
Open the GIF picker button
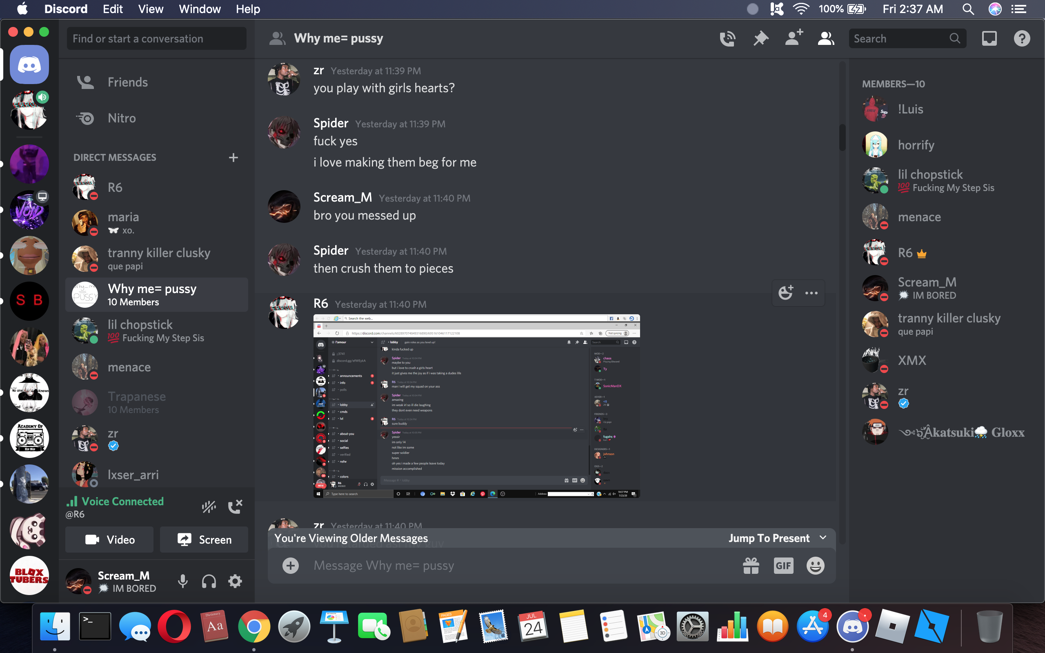click(783, 566)
